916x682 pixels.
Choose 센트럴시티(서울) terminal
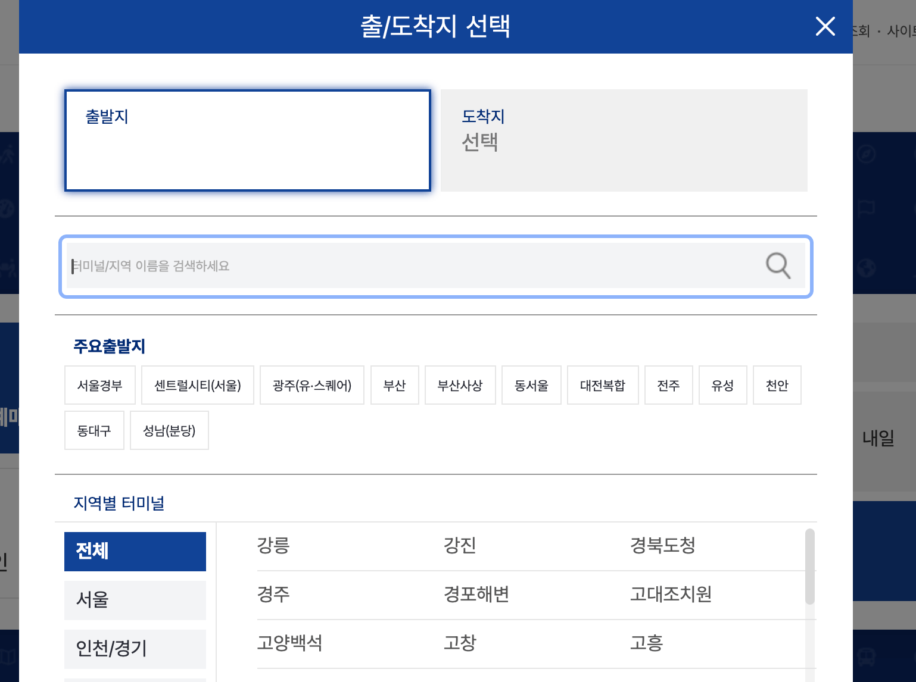[x=198, y=385]
